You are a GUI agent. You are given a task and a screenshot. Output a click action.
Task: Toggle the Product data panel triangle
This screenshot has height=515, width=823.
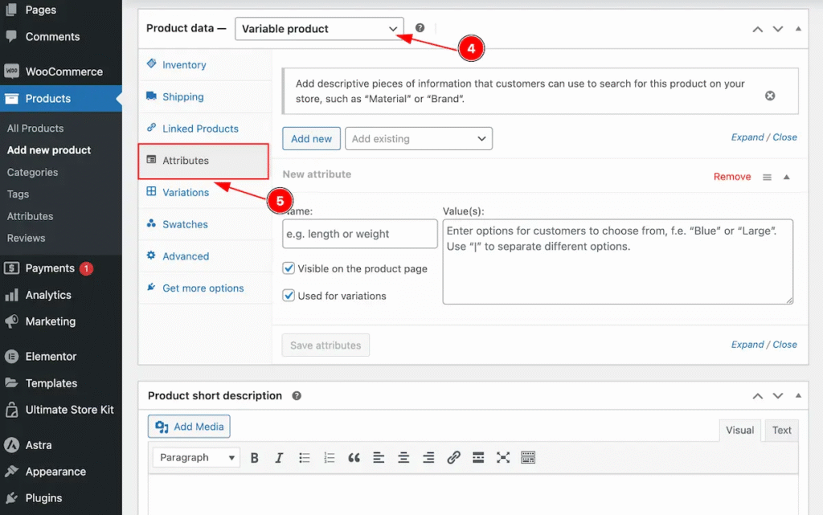tap(798, 29)
